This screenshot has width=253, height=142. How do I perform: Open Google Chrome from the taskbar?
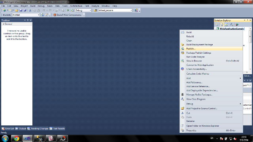[17, 138]
